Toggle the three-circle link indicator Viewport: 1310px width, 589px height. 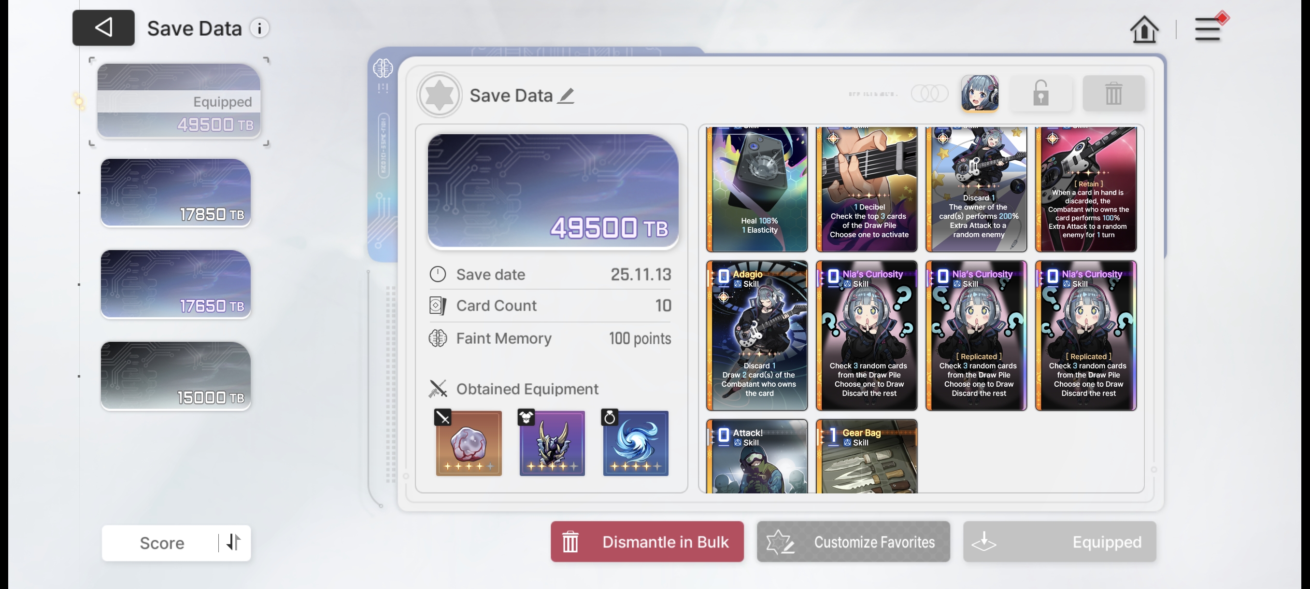point(929,94)
